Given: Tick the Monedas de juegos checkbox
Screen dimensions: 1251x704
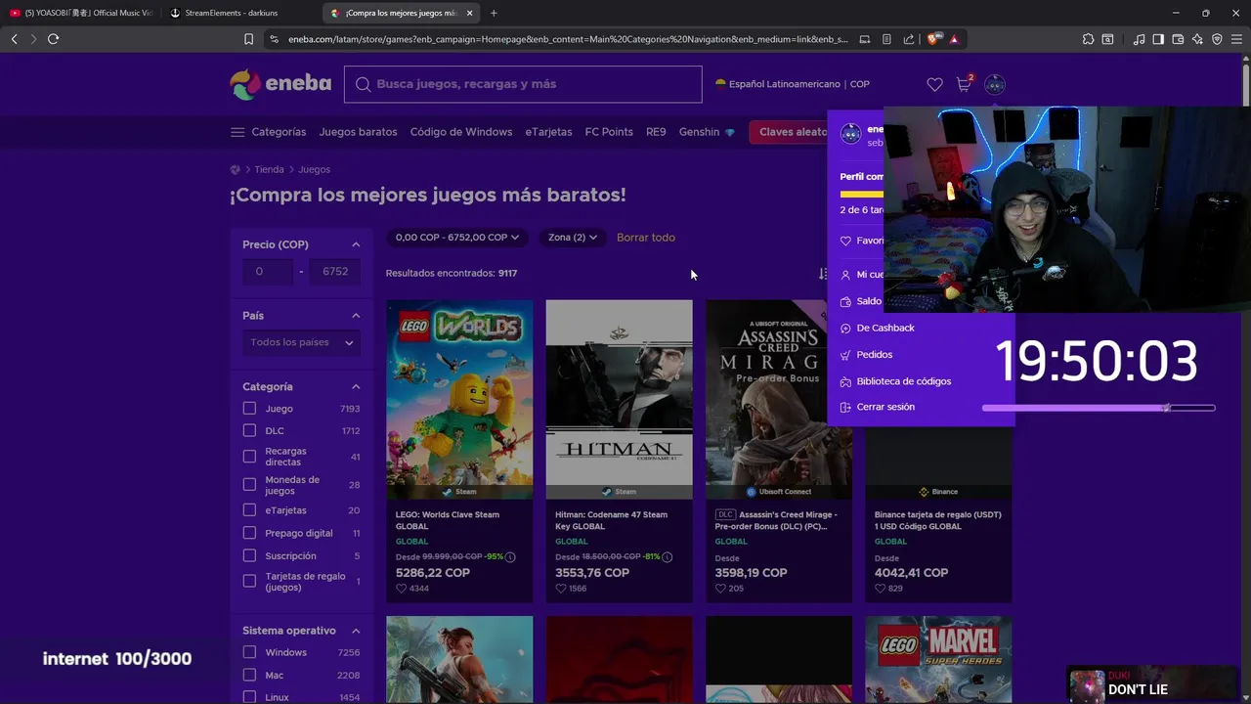Looking at the screenshot, I should pos(249,485).
